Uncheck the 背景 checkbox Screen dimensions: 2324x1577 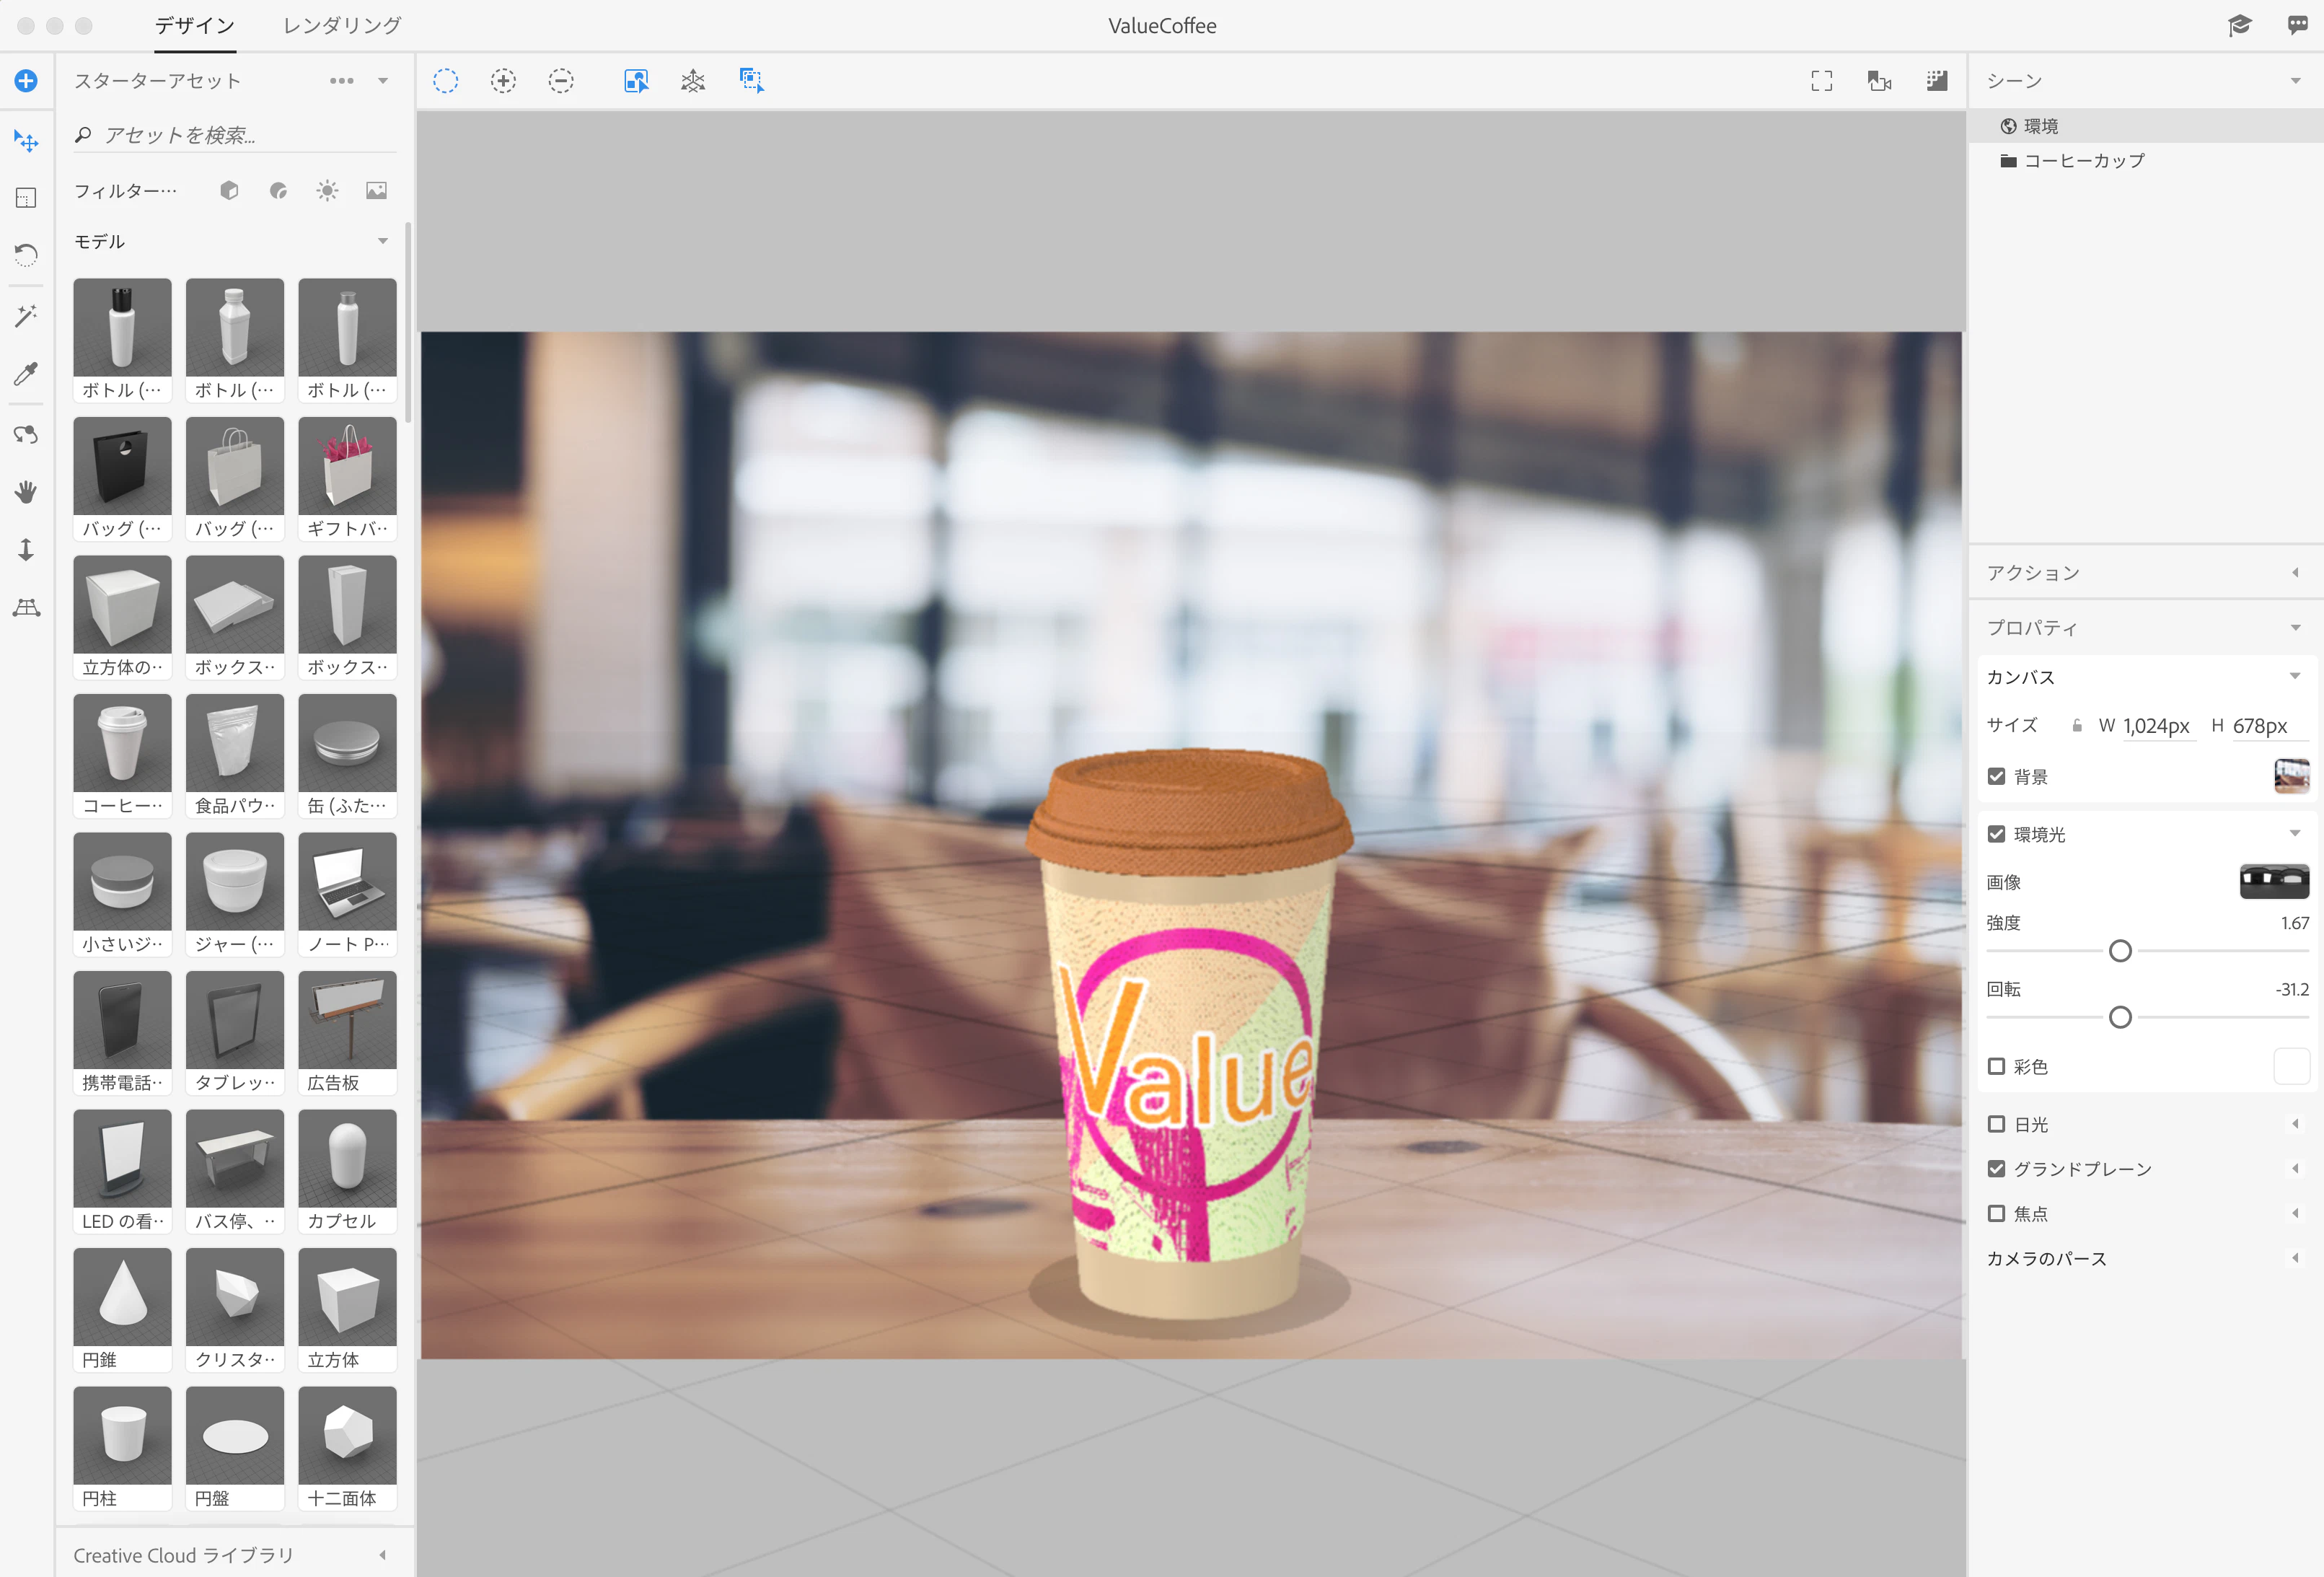(x=1996, y=776)
